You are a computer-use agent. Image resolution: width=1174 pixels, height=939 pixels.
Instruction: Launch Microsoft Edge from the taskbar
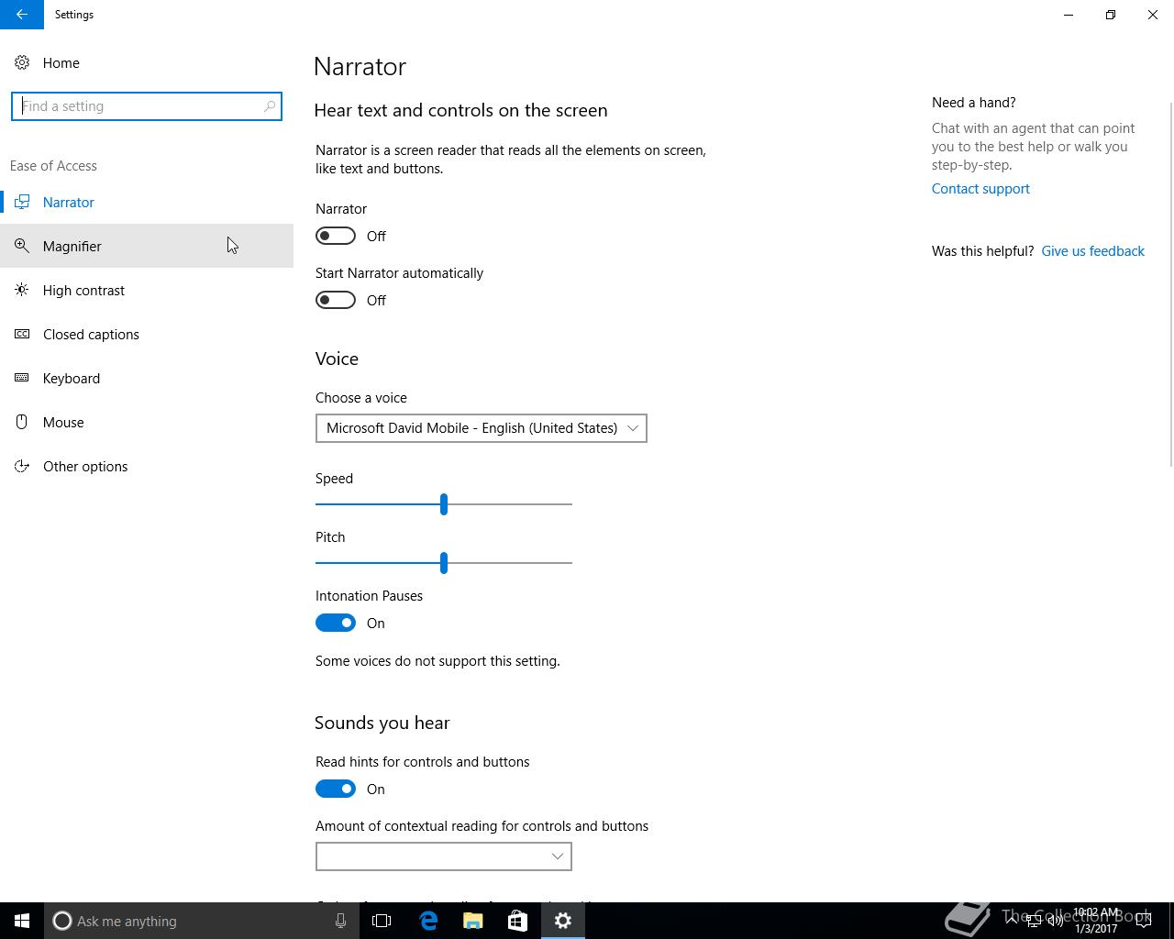pos(428,921)
